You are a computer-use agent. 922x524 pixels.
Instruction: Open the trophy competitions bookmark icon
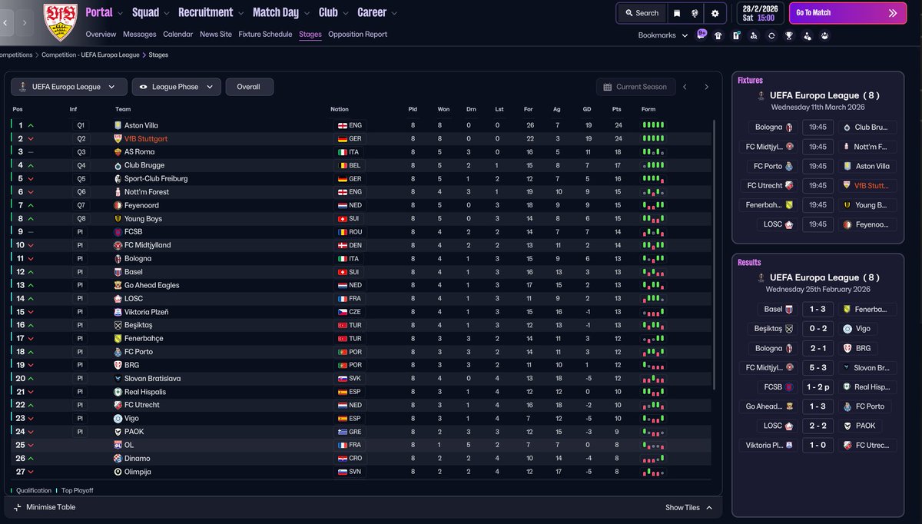click(x=789, y=35)
